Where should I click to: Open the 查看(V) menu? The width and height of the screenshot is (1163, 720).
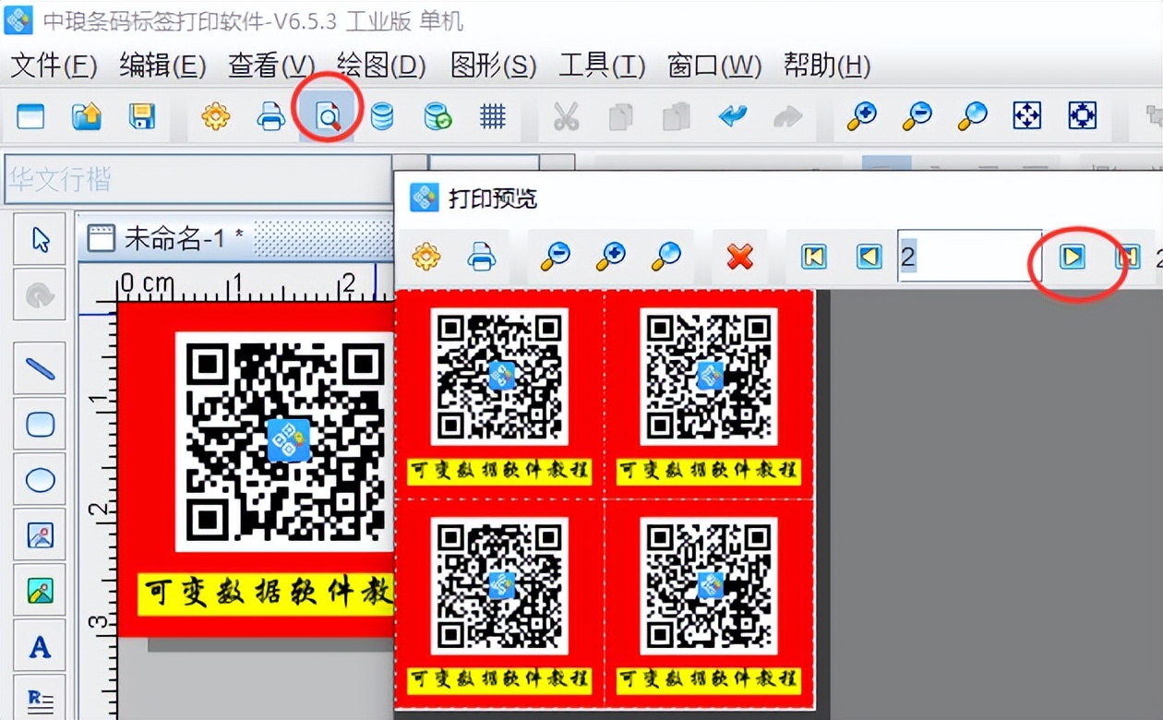271,66
